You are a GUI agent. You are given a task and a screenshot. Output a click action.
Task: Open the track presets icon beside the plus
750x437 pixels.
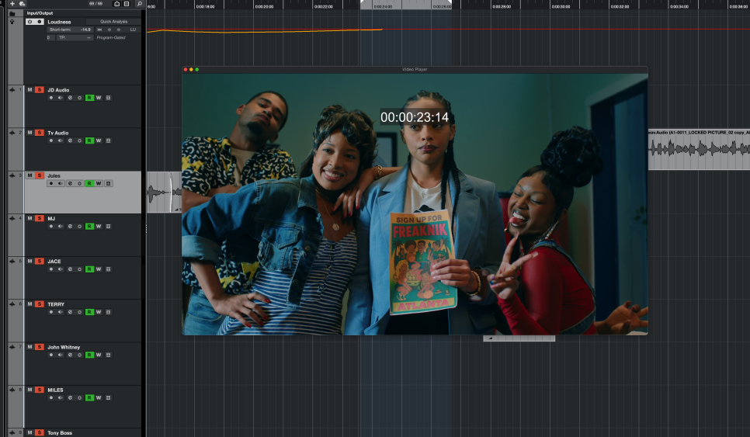22,3
